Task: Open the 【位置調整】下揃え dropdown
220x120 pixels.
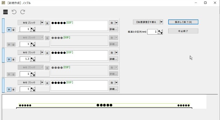Action: (148, 22)
